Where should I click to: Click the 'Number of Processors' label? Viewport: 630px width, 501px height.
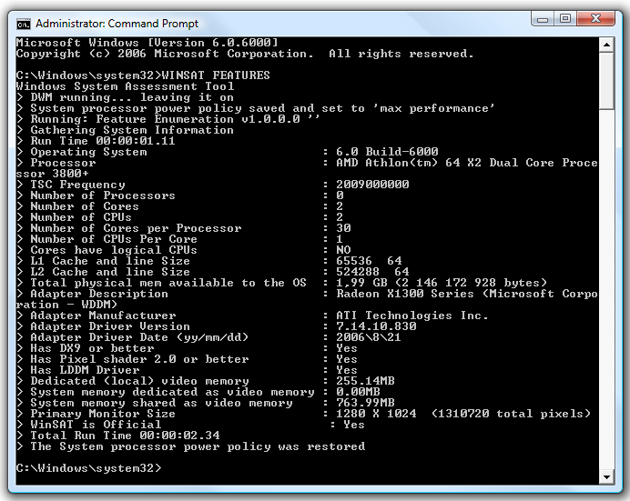103,195
